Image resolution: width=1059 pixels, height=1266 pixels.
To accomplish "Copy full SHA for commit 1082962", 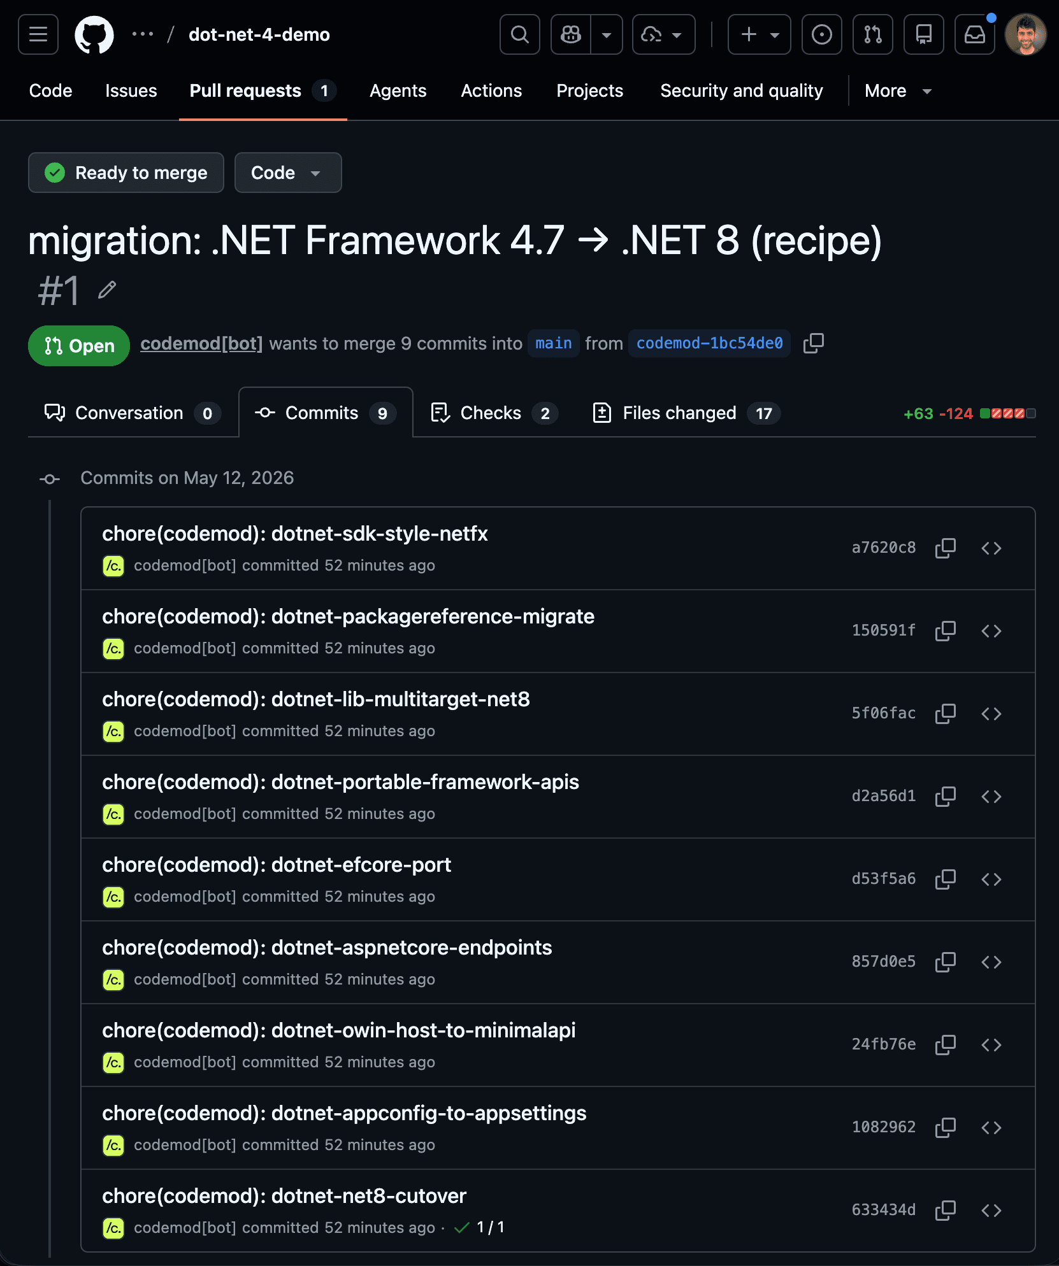I will pyautogui.click(x=946, y=1128).
